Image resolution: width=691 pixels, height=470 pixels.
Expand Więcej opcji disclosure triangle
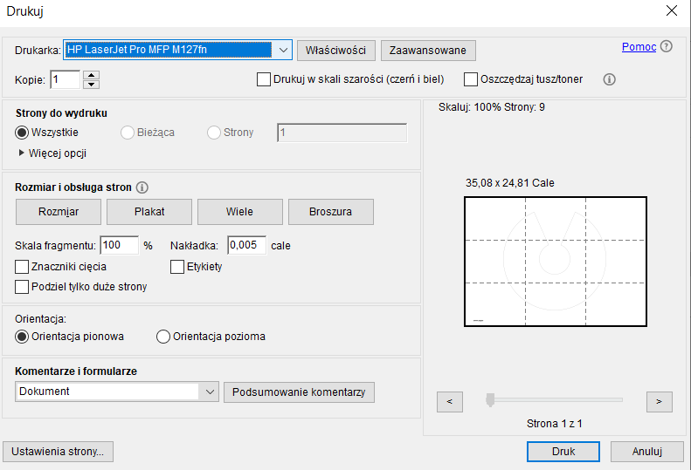[21, 153]
